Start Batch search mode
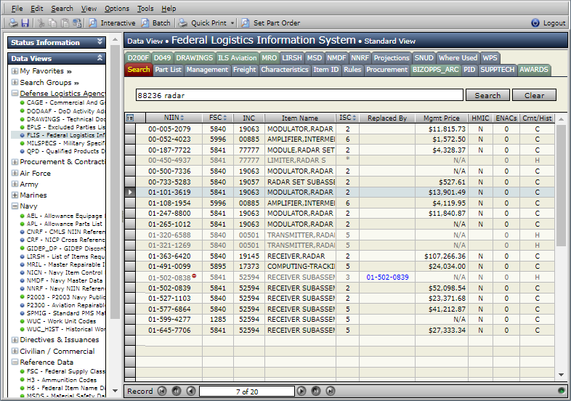The width and height of the screenshot is (571, 401). coord(156,23)
